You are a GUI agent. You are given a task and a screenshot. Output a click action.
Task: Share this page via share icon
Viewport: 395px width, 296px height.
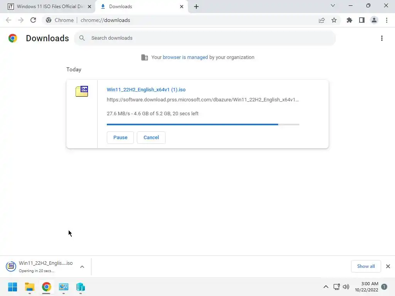pyautogui.click(x=322, y=20)
